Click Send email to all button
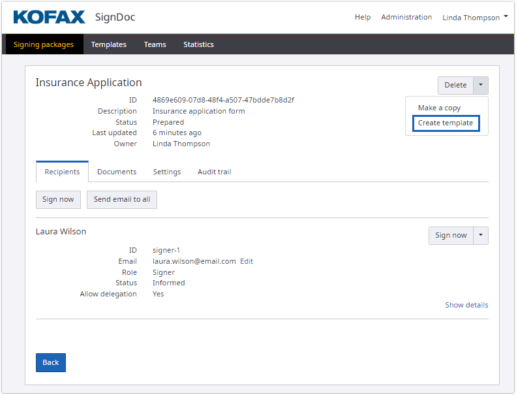Viewport: 516px width, 395px height. [122, 199]
